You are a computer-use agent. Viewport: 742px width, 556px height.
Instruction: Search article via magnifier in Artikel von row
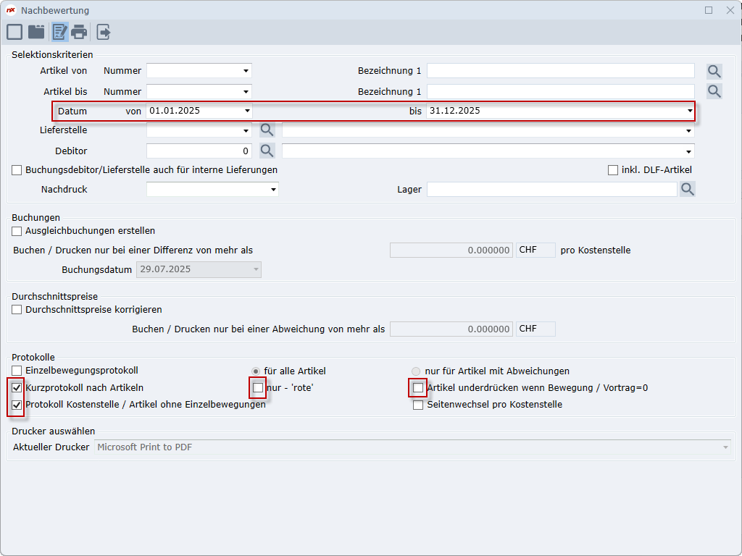714,71
